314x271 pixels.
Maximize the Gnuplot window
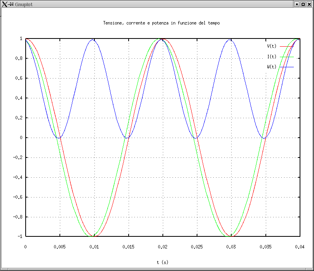(303, 4)
